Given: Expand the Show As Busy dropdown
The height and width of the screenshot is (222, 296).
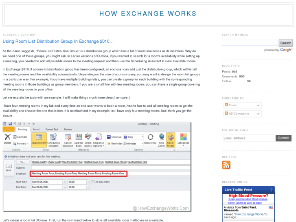Looking at the screenshot, I should (x=142, y=137).
